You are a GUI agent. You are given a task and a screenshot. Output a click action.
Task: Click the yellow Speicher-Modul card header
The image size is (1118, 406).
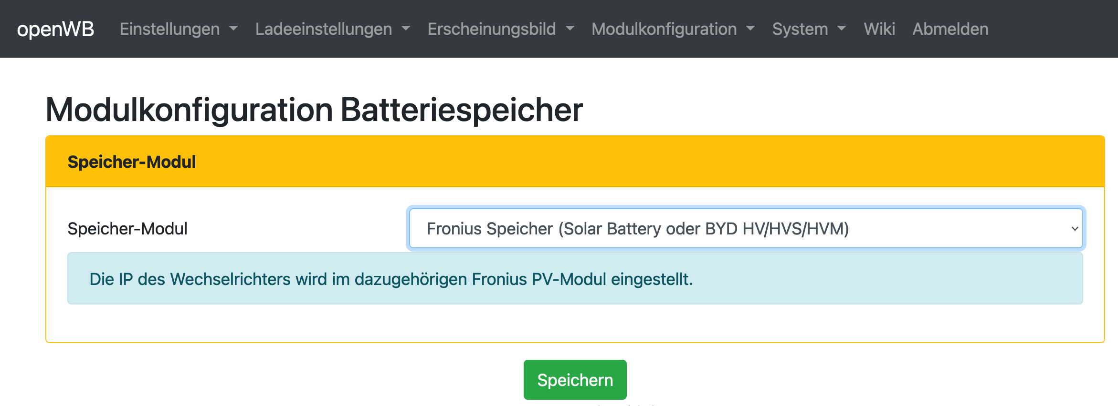pos(575,162)
